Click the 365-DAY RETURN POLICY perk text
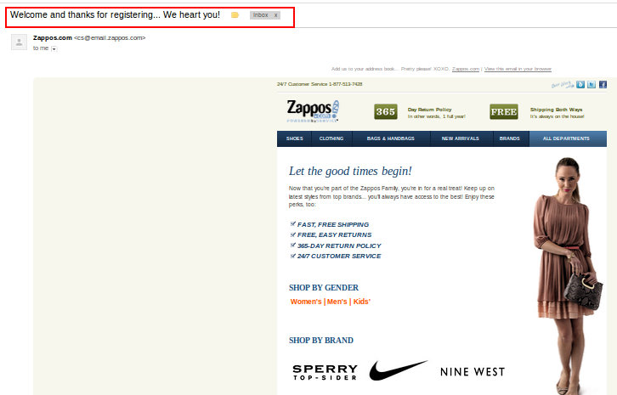This screenshot has width=617, height=395. tap(339, 245)
